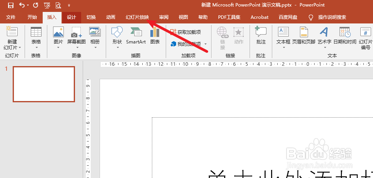This screenshot has width=373, height=178.
Task: Click the title placeholder text on slide
Action: point(290,173)
